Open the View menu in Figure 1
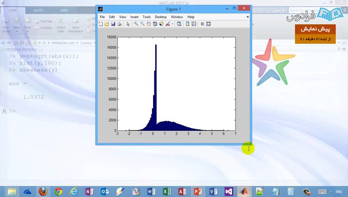The height and width of the screenshot is (197, 348). (123, 17)
